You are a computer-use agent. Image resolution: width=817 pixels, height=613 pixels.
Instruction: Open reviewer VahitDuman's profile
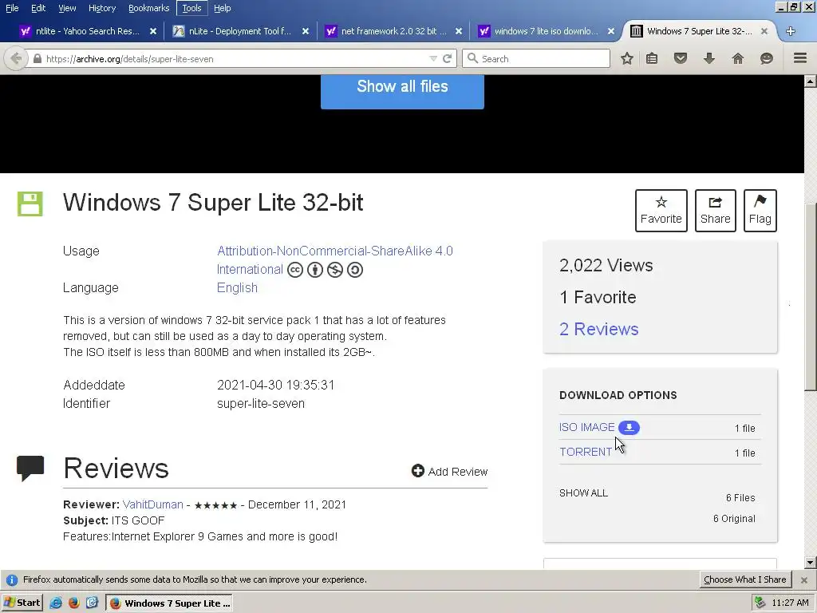coord(152,504)
